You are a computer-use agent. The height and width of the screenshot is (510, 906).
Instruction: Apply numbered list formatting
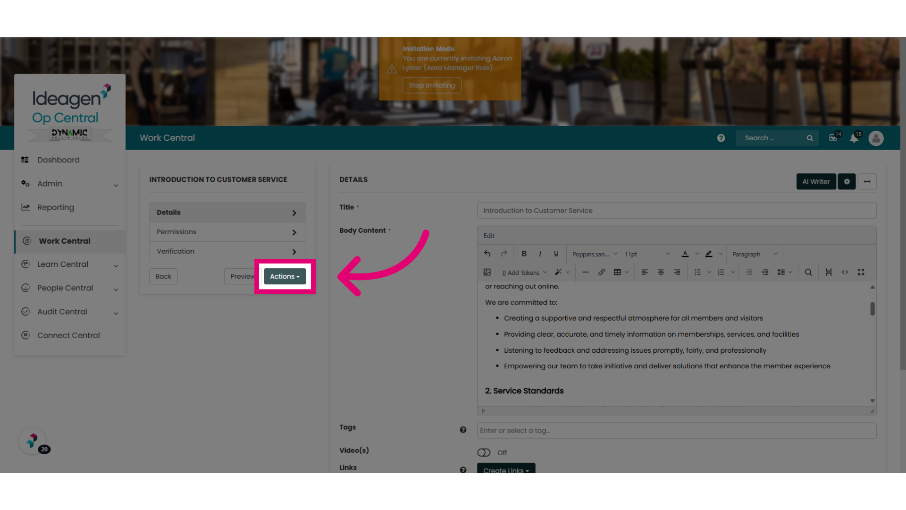721,272
